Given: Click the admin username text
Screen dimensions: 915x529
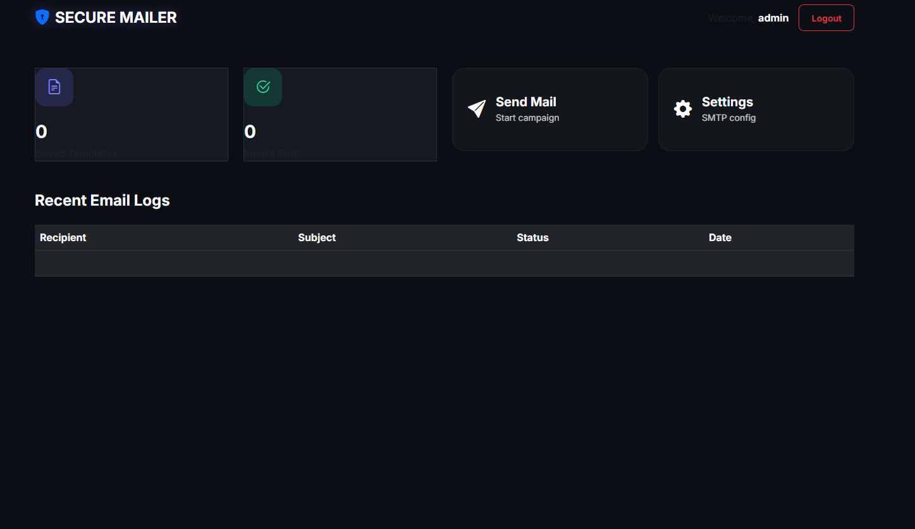Looking at the screenshot, I should tap(773, 18).
